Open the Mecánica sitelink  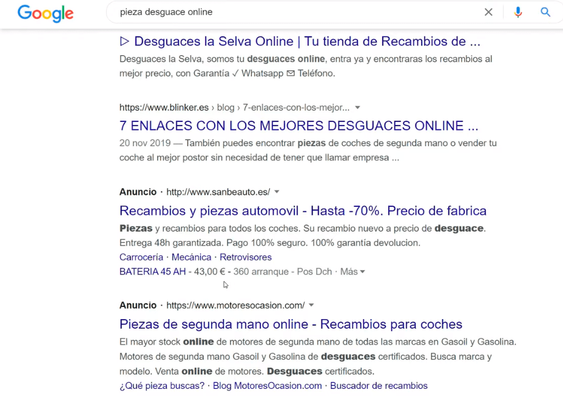coord(191,257)
